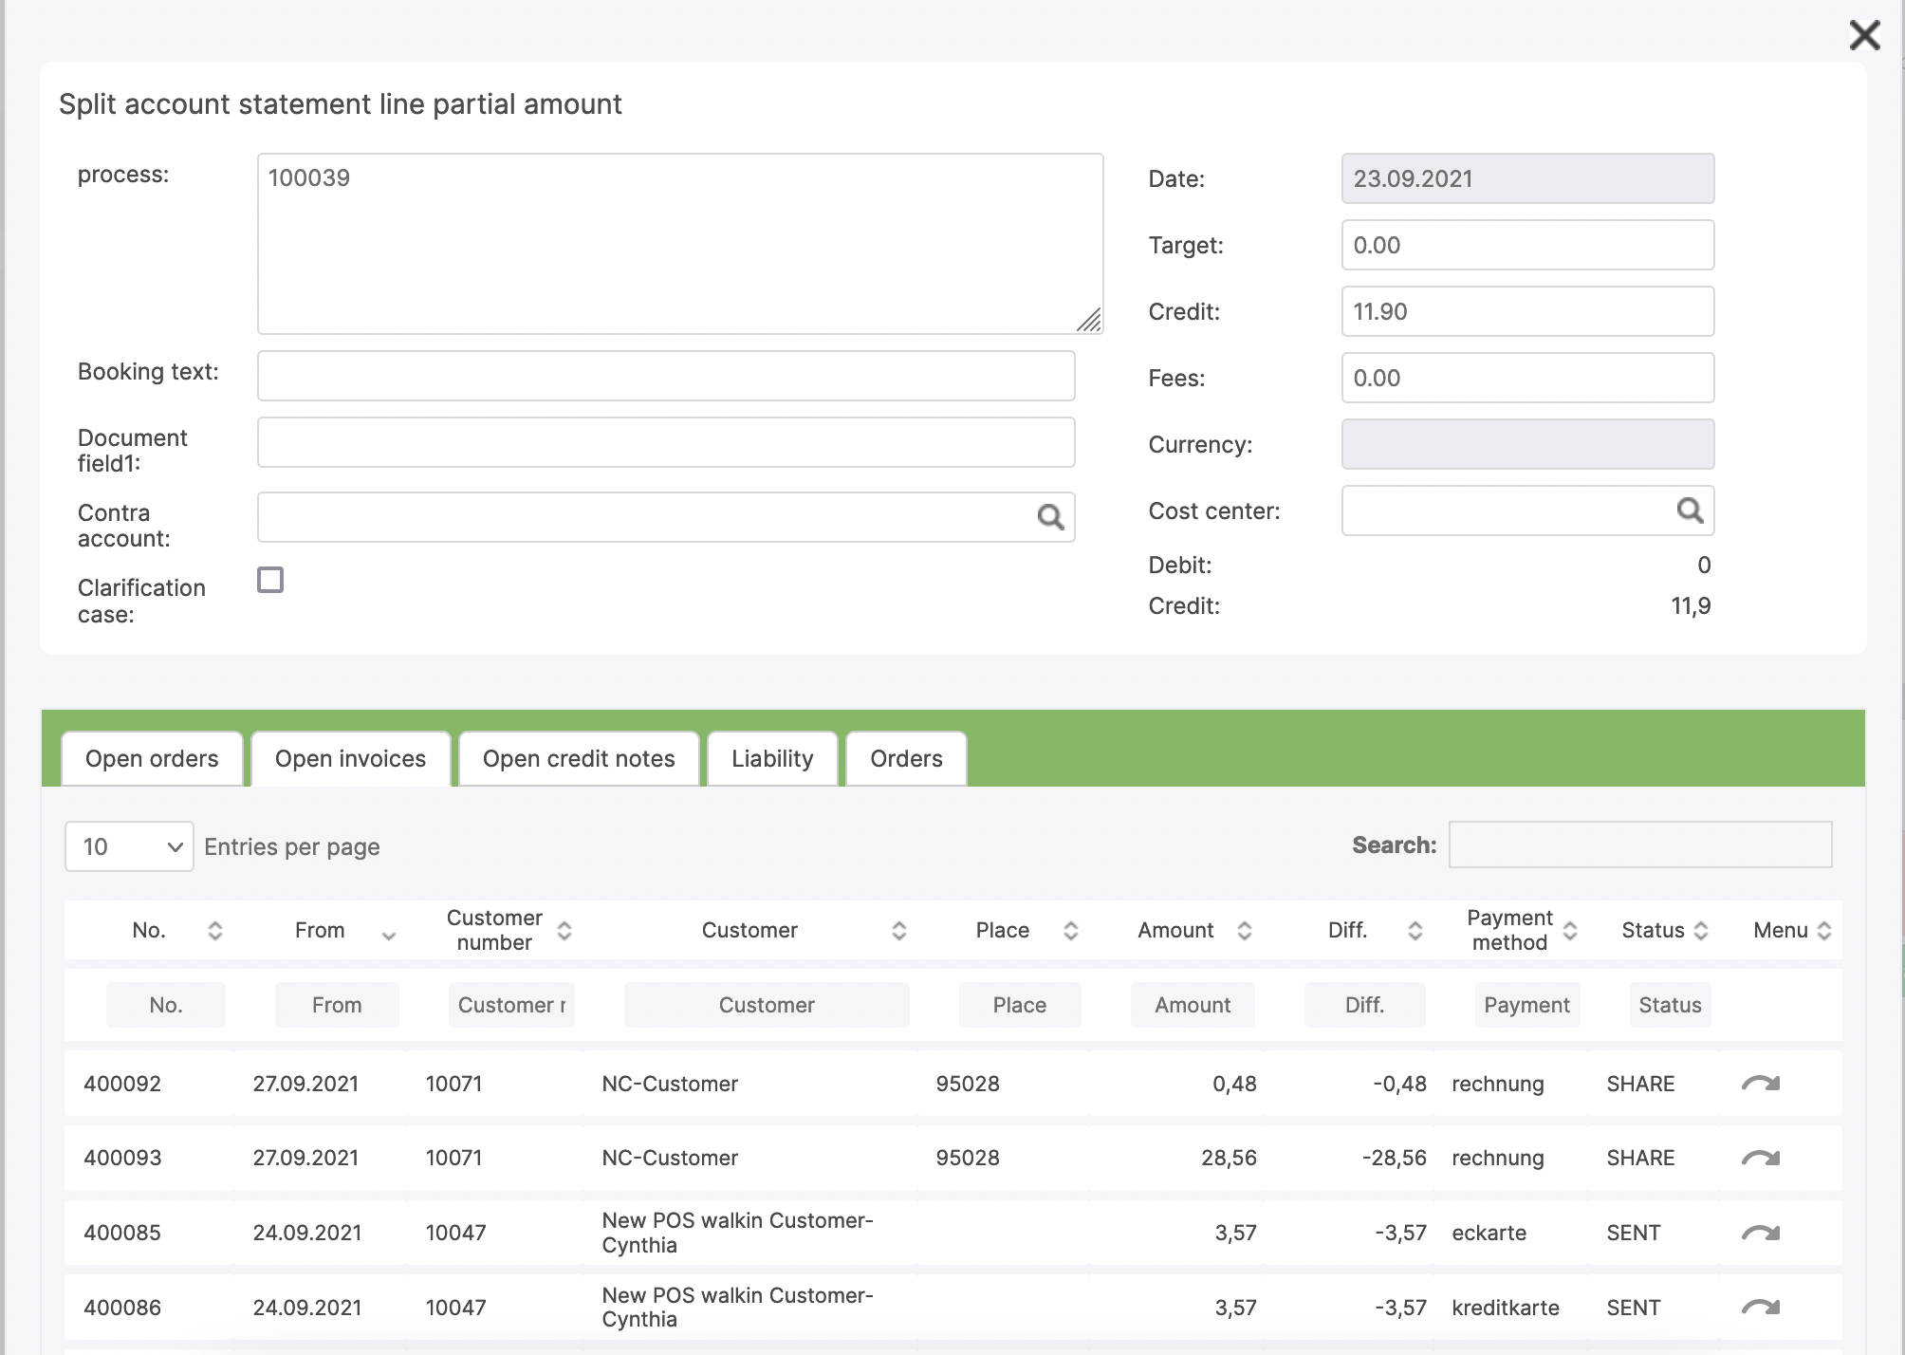Switch to the Open credit notes tab
The height and width of the screenshot is (1355, 1905).
pos(579,759)
